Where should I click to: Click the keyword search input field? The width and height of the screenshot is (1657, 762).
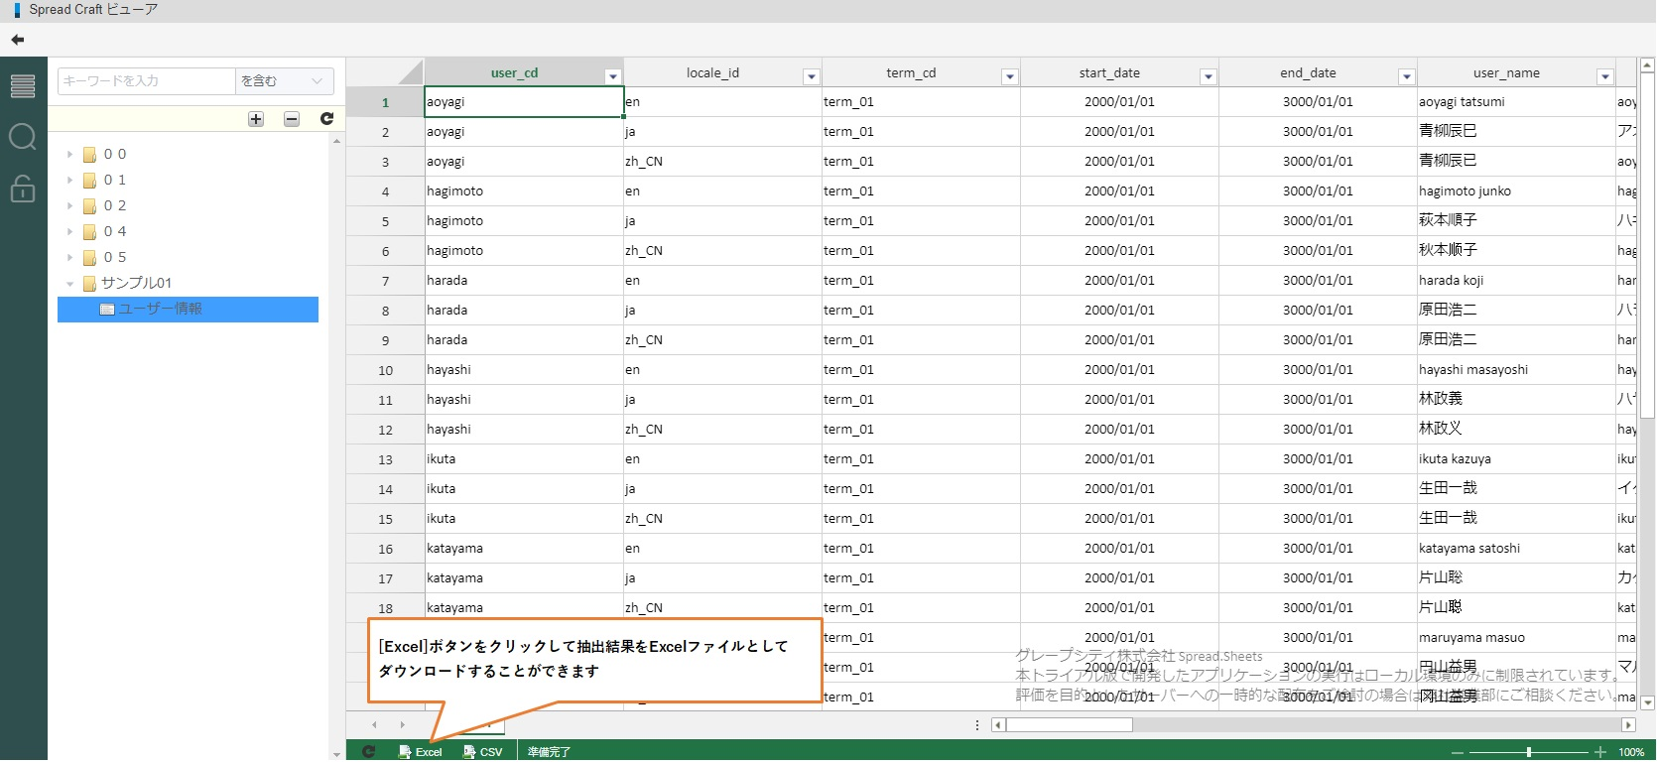pyautogui.click(x=146, y=81)
